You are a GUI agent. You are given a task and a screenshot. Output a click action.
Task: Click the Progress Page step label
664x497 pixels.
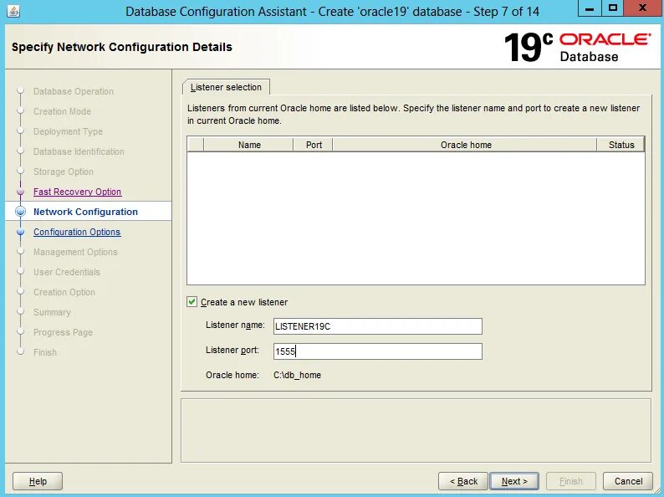click(63, 332)
